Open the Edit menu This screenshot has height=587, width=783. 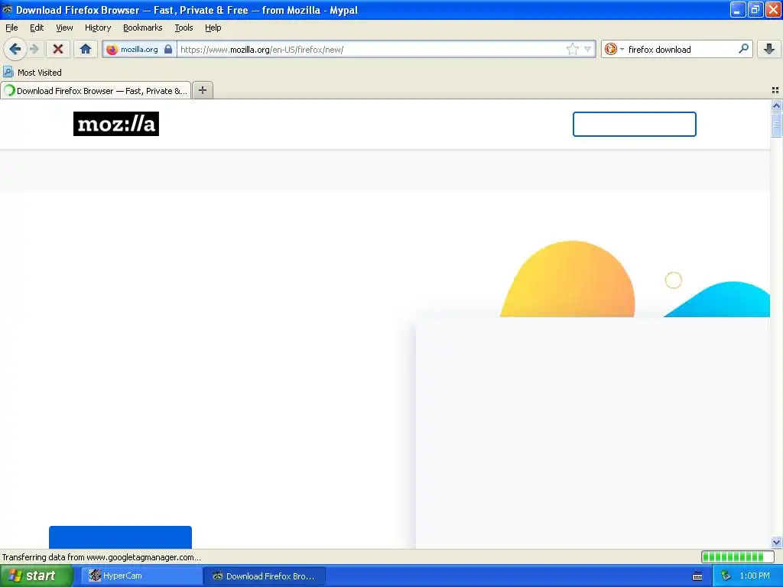(x=37, y=28)
